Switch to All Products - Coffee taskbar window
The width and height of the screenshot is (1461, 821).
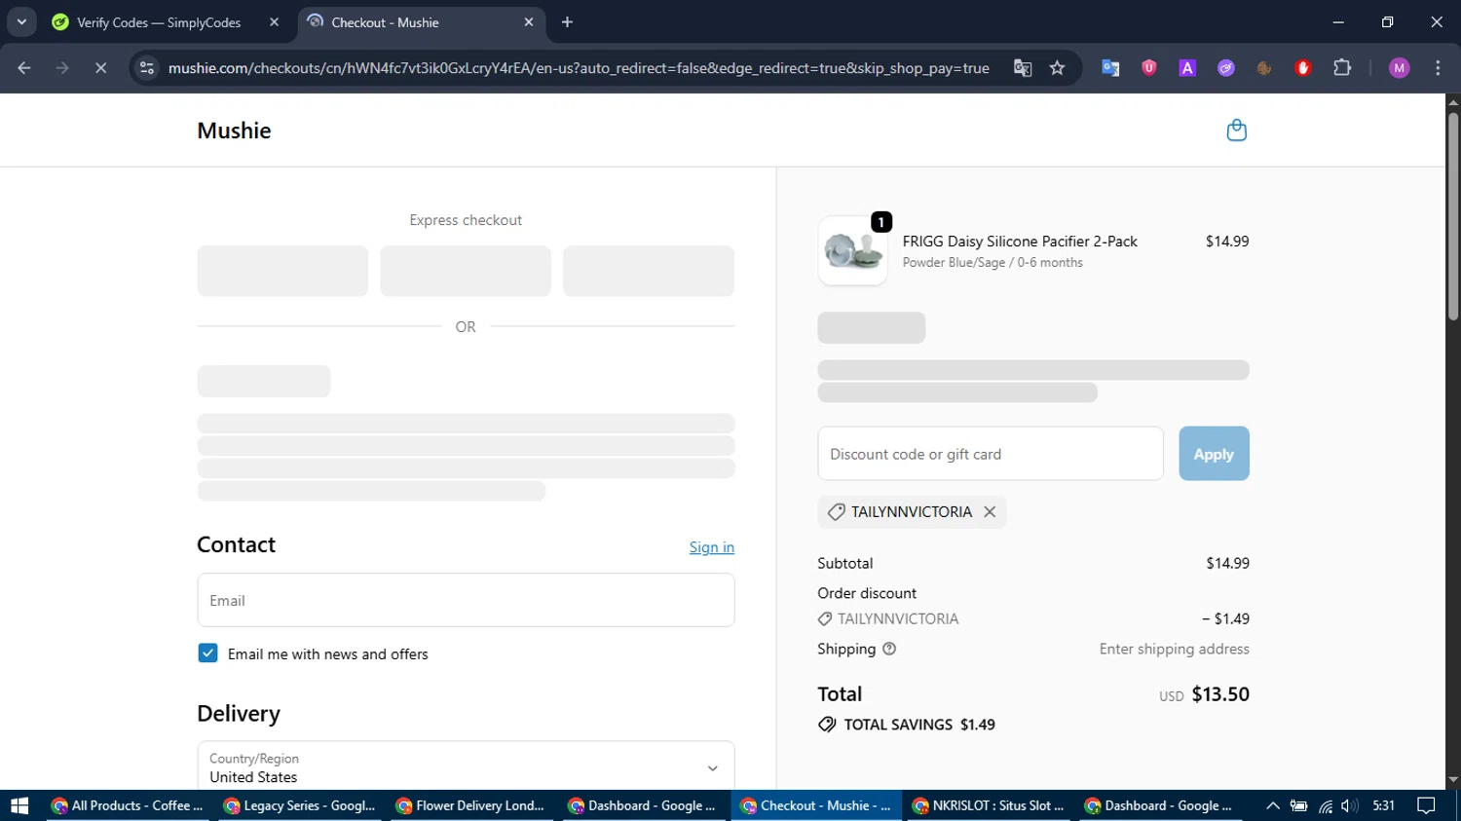129,805
